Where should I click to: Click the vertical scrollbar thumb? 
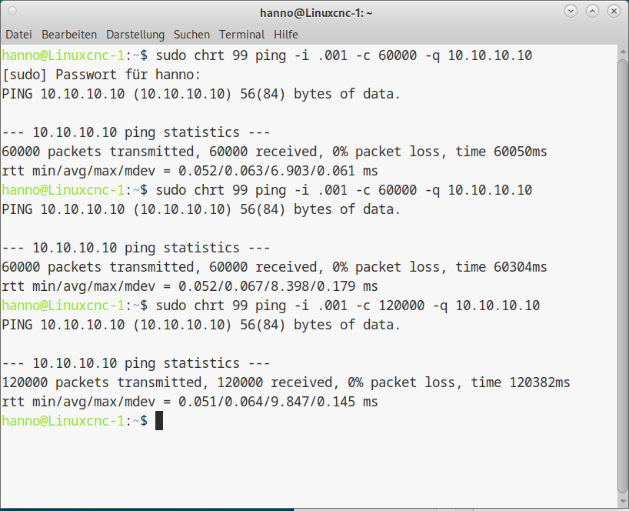click(623, 276)
